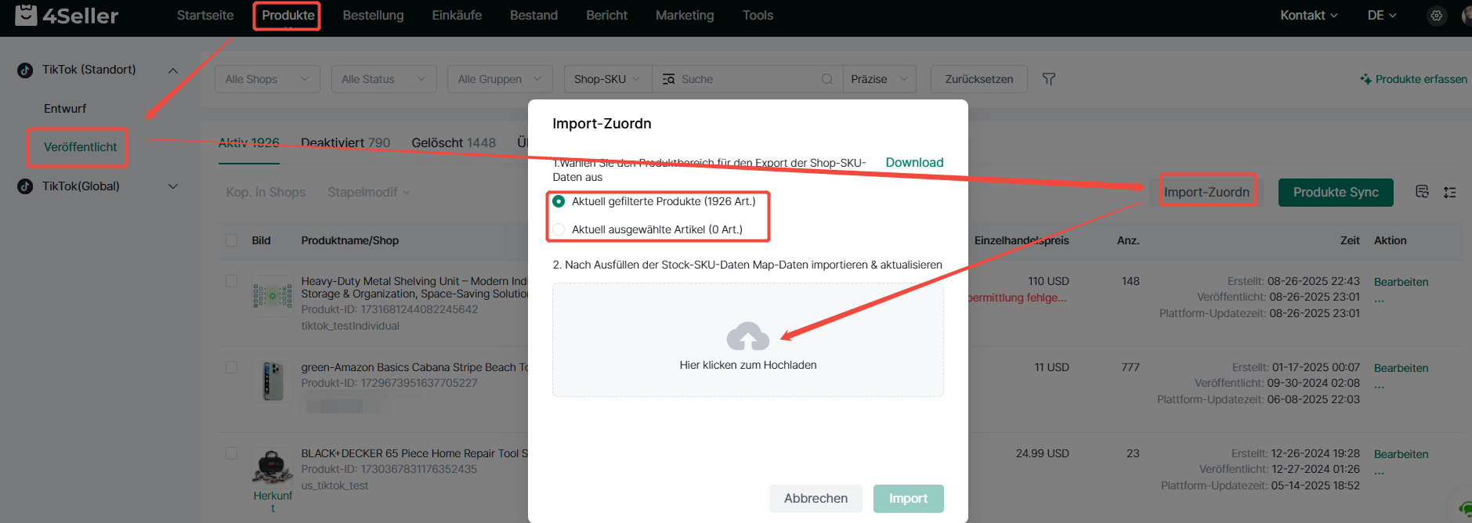Viewport: 1472px width, 523px height.
Task: Open the Produkte menu
Action: [288, 15]
